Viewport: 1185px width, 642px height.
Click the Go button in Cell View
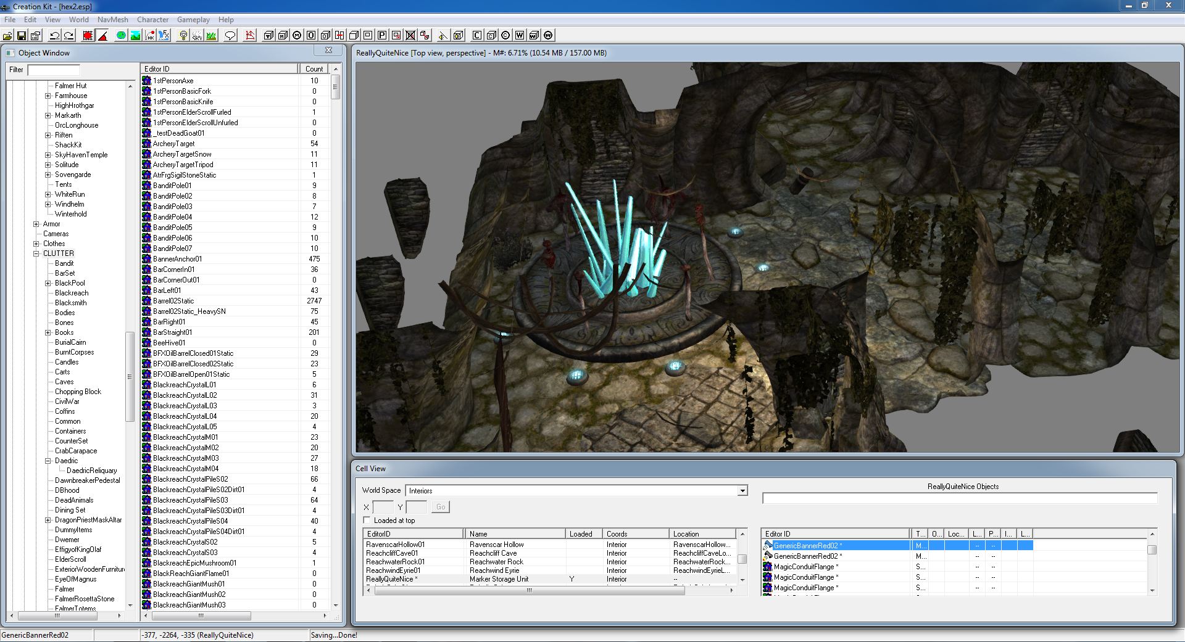[x=440, y=507]
